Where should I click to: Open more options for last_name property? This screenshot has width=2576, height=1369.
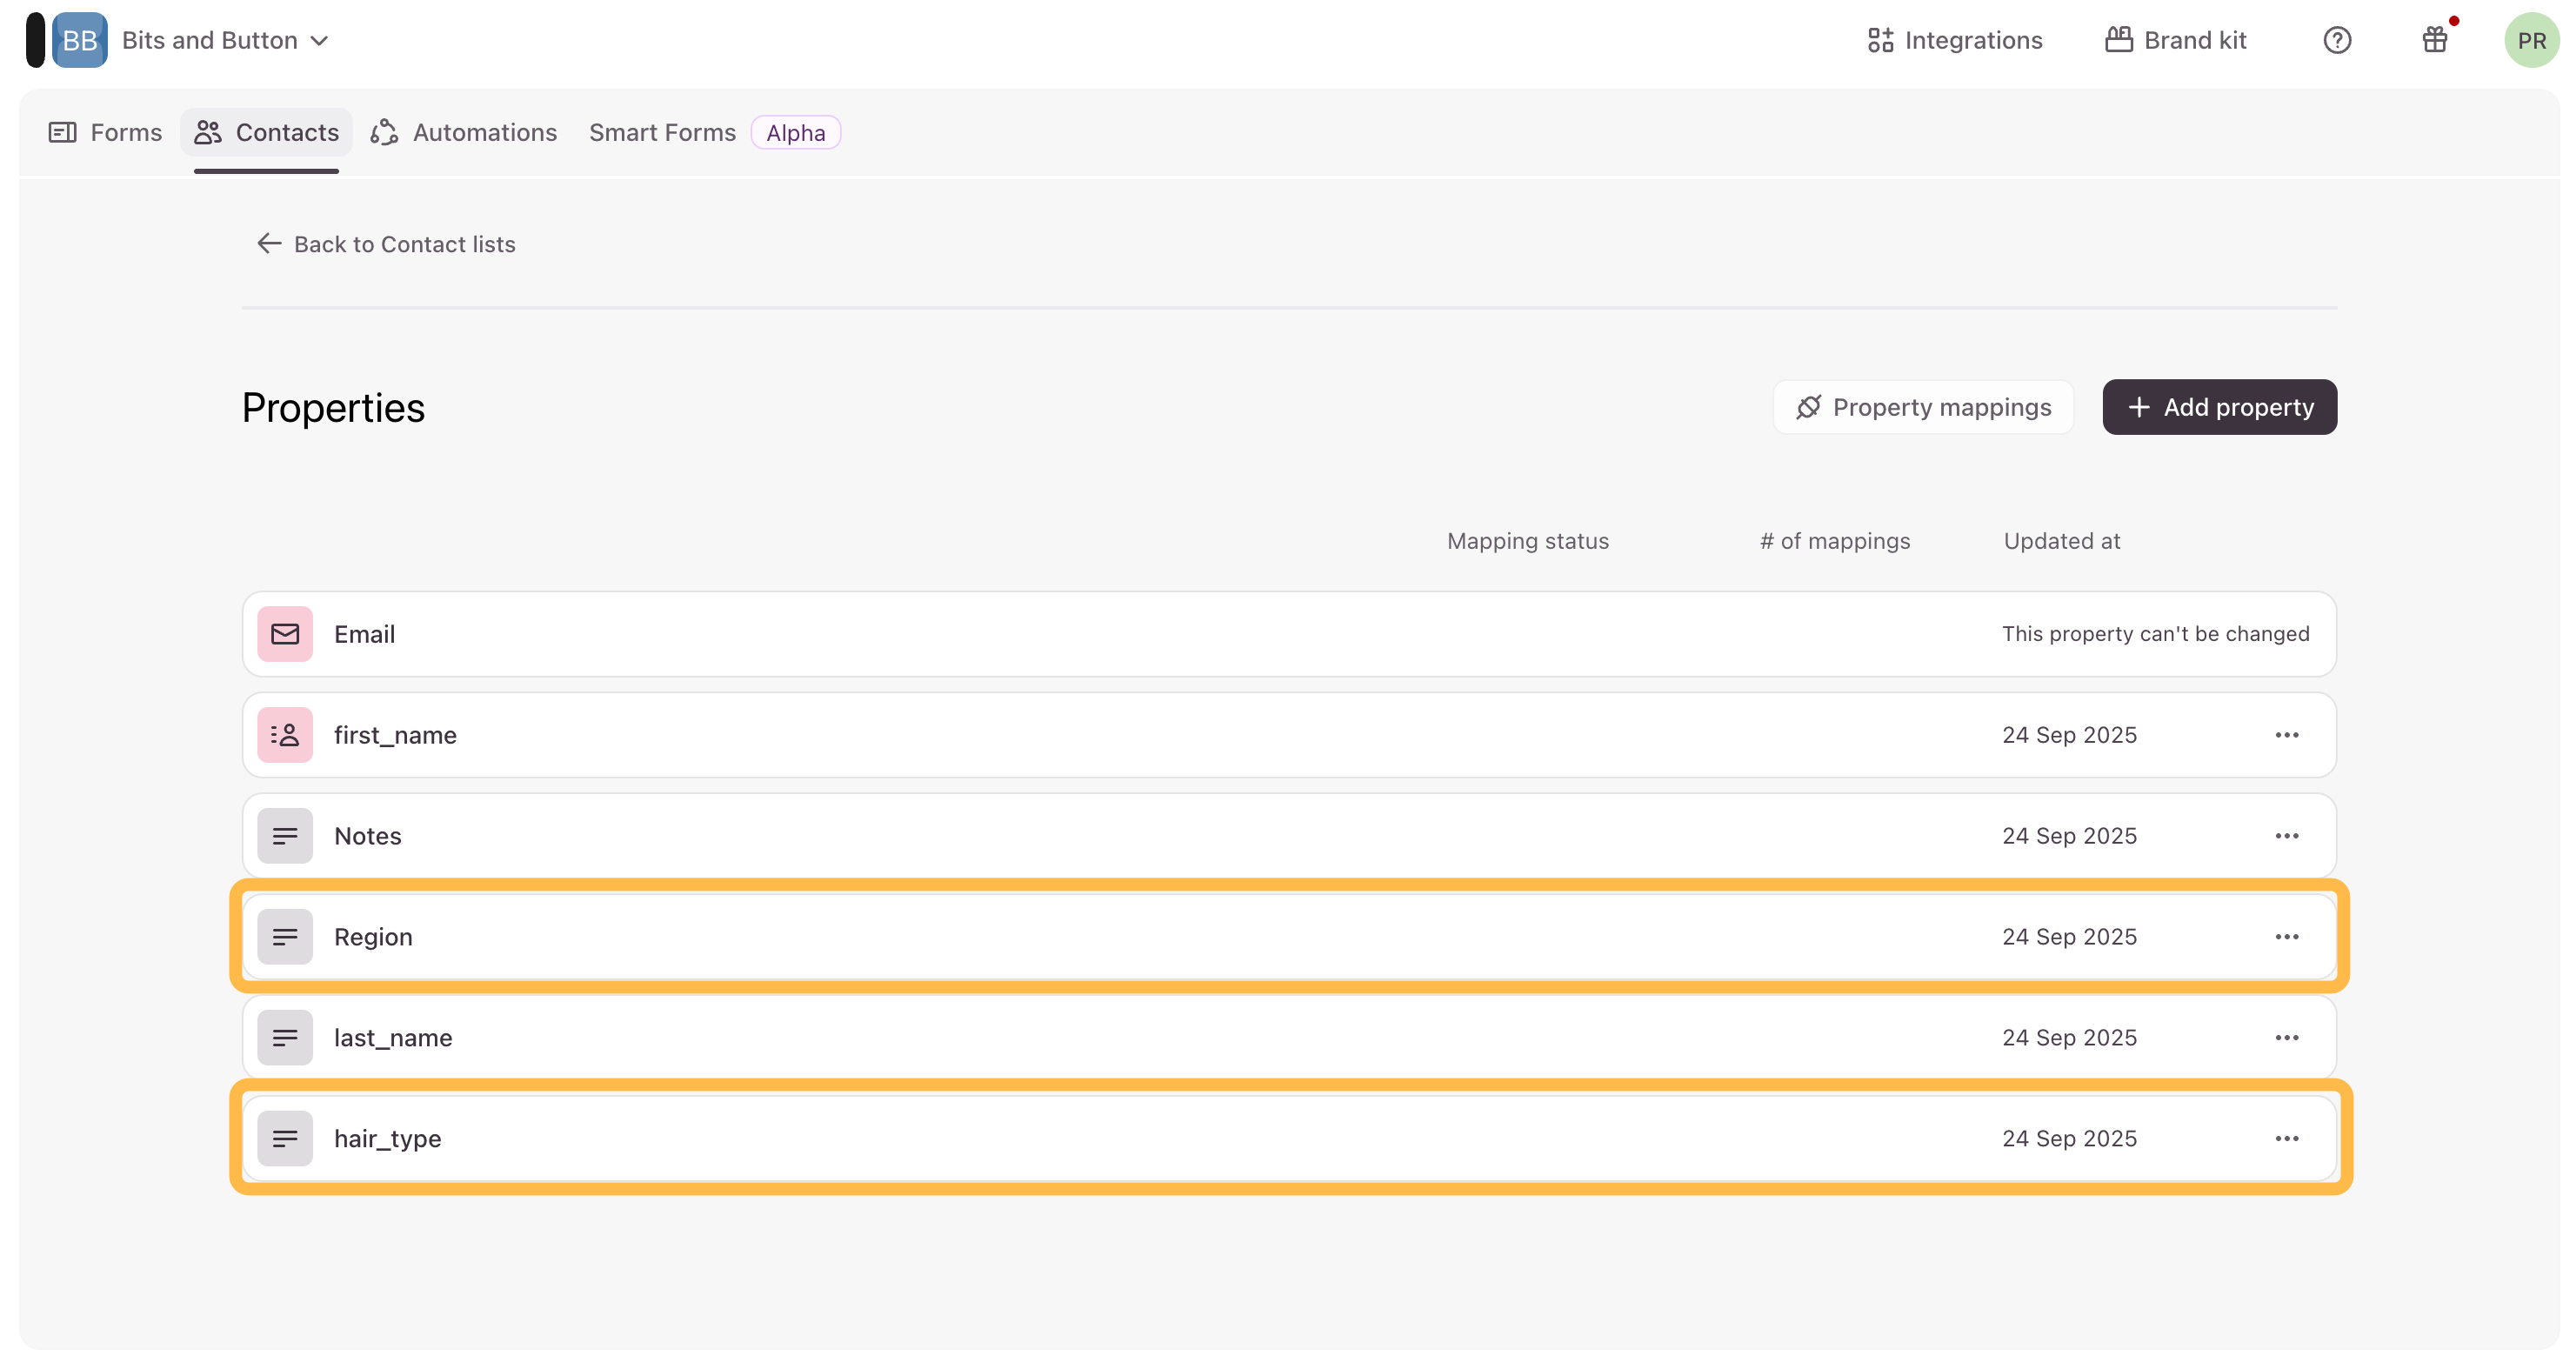(x=2286, y=1038)
